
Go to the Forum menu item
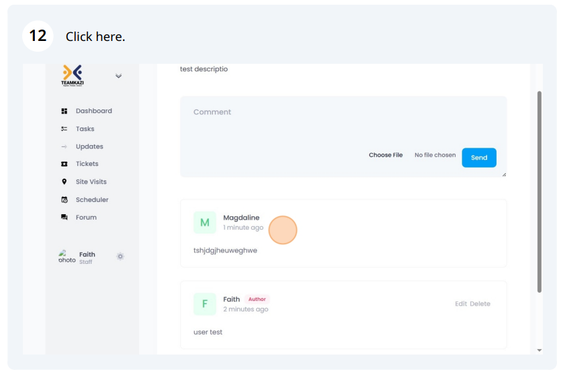click(x=86, y=218)
